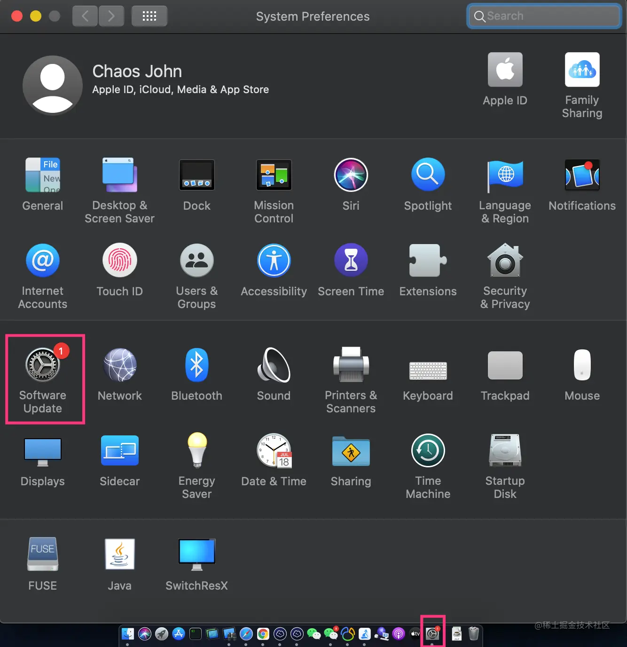Click the Chaos John account avatar
This screenshot has width=627, height=647.
tap(53, 86)
